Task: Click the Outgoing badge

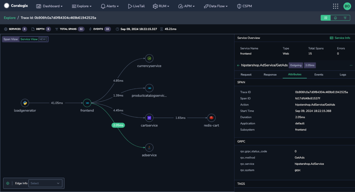Action: 296,65
